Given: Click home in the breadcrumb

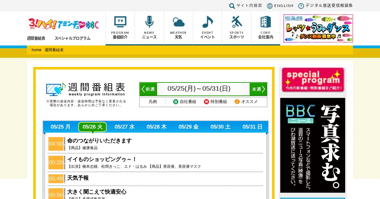Looking at the screenshot, I should coord(36,50).
